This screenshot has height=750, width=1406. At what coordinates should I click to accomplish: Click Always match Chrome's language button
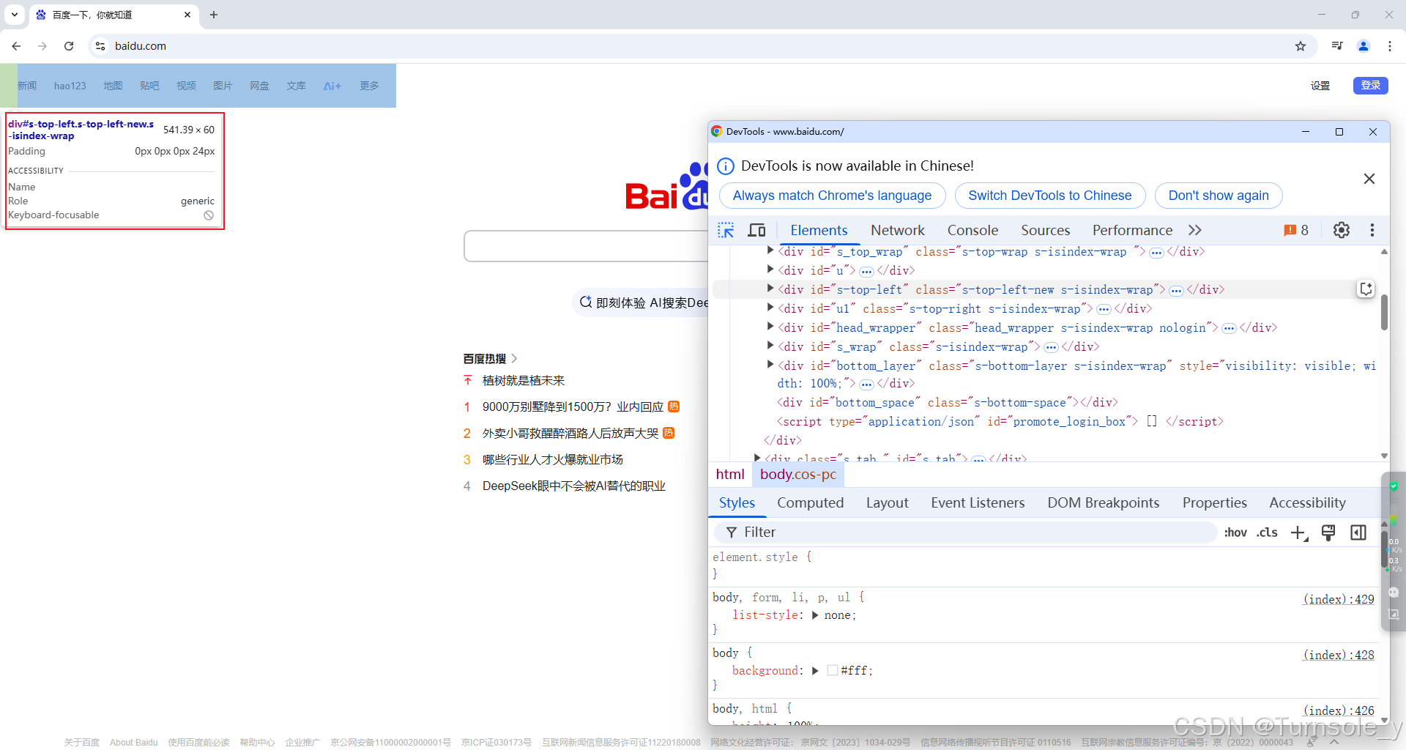click(832, 196)
